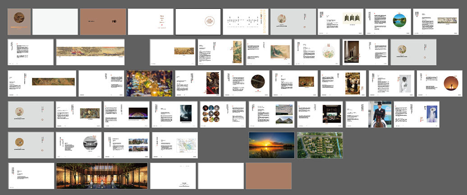Select the wide ancient scroll painting spread
The width and height of the screenshot is (467, 195).
(x=90, y=52)
